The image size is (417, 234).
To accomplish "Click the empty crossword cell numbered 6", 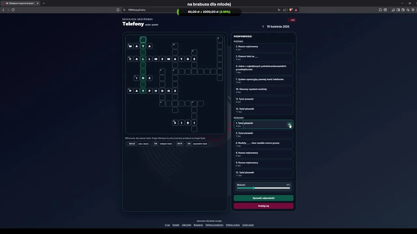I will point(220,40).
